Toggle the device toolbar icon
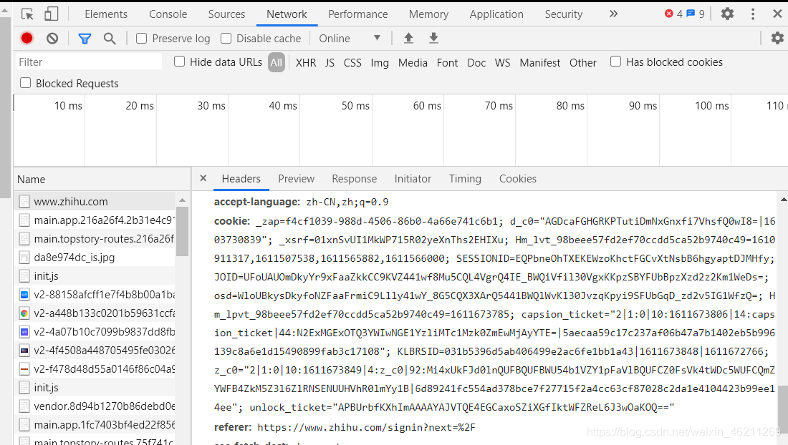Viewport: 788px width, 445px height. pyautogui.click(x=52, y=14)
